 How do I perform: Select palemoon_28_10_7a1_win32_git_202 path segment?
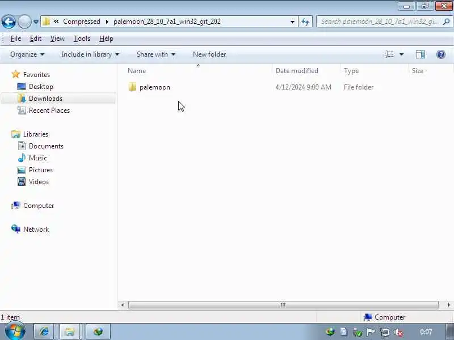(x=167, y=22)
